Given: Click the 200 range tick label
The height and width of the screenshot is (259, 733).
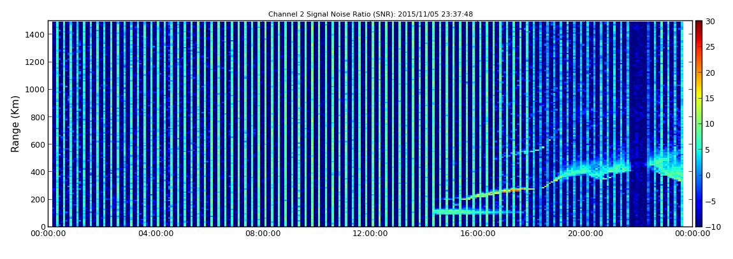Looking at the screenshot, I should coord(38,200).
